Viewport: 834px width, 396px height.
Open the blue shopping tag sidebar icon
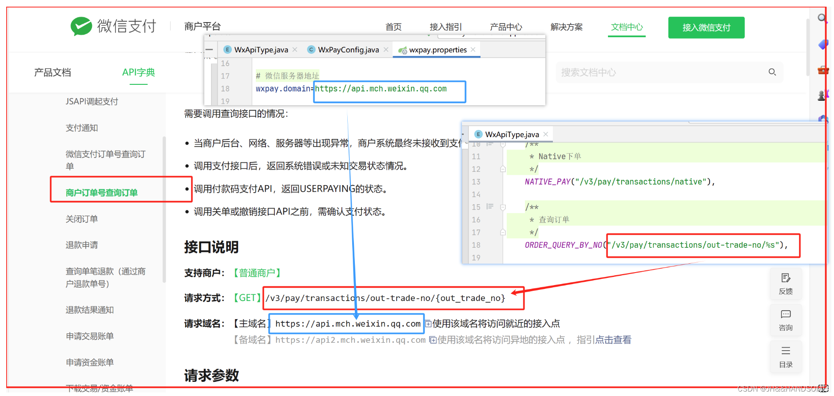pyautogui.click(x=823, y=44)
